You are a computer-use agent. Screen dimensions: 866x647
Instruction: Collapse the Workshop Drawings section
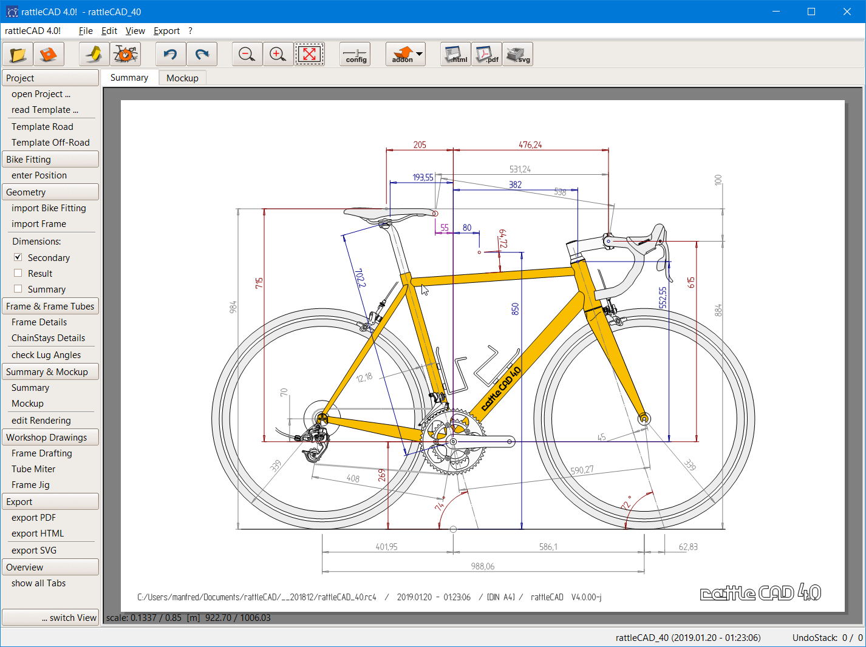point(50,437)
